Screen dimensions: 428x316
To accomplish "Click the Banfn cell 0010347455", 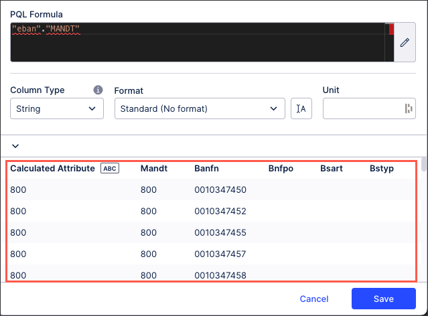I will [220, 232].
